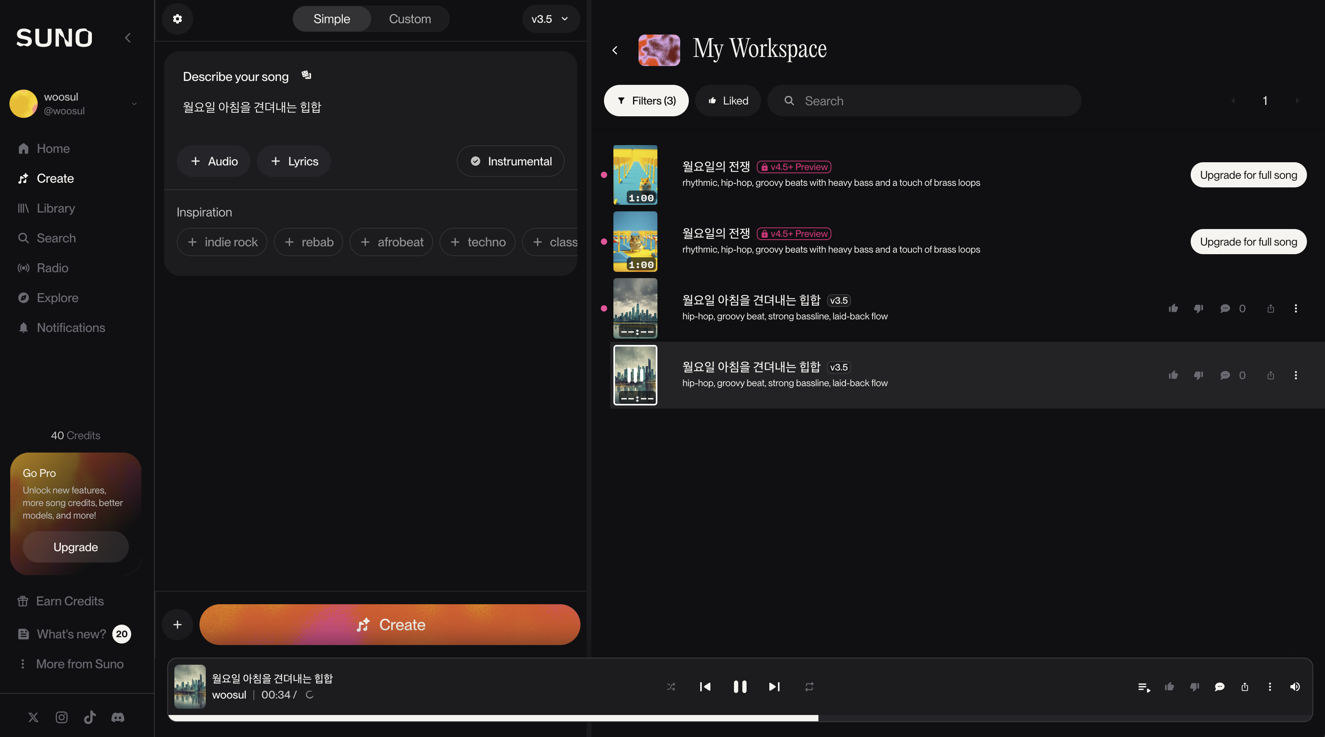Open the Filters (3) dropdown

[x=646, y=100]
